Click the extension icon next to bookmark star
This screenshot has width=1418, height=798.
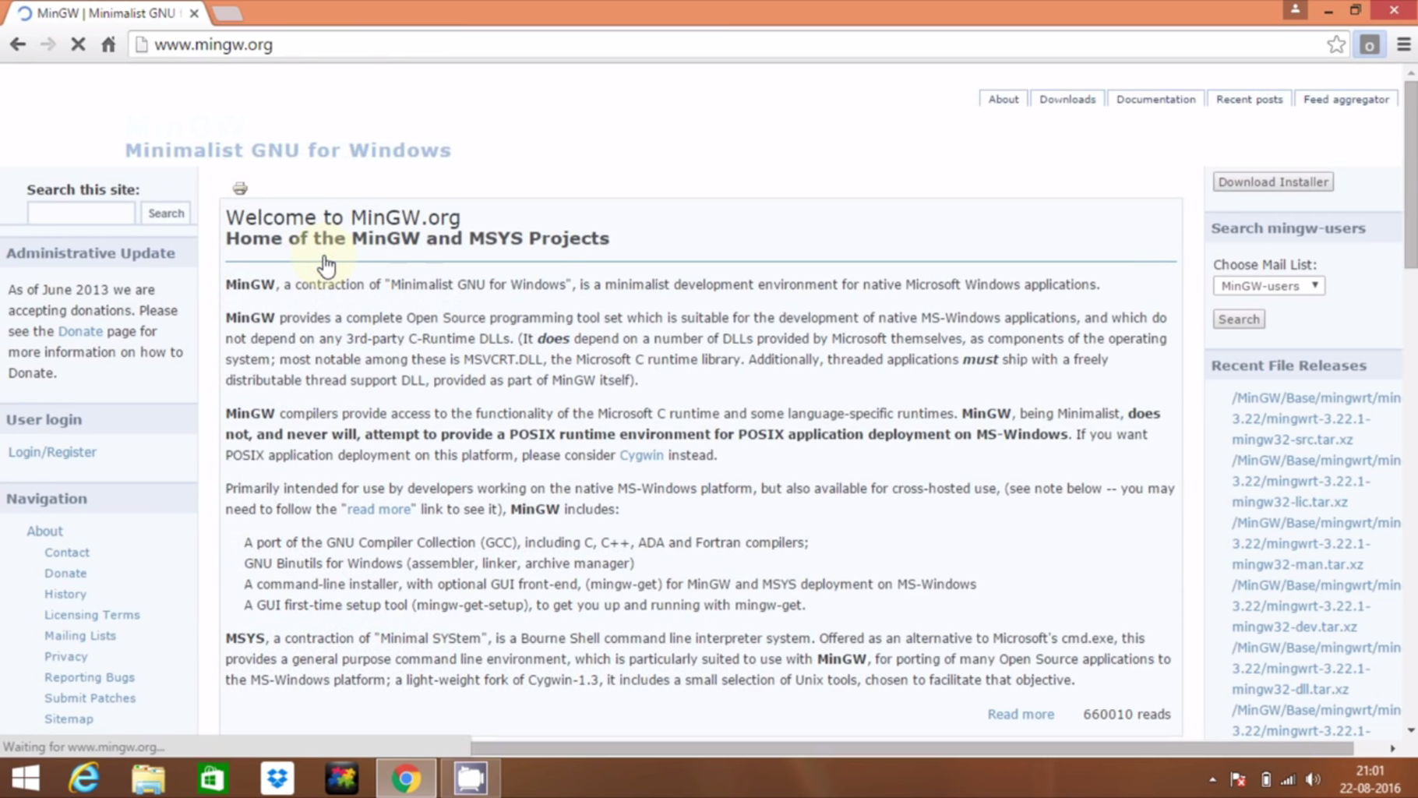click(1370, 44)
